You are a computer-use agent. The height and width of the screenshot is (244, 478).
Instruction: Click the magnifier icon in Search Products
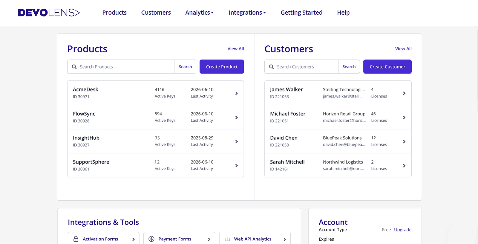(x=74, y=67)
